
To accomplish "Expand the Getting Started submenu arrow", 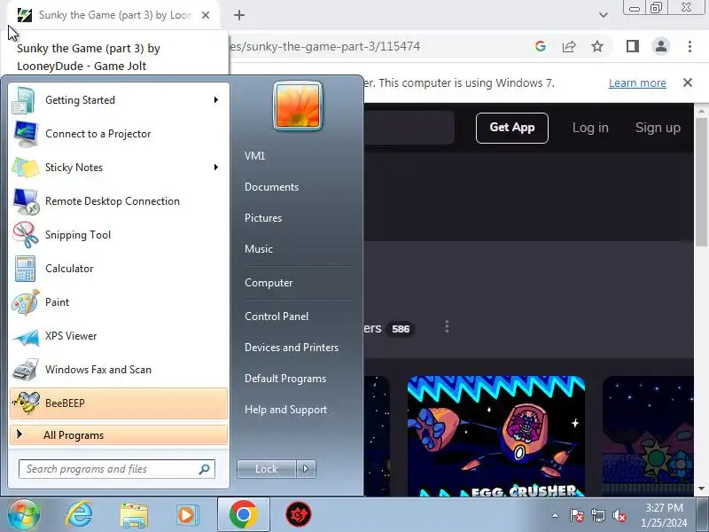I will pos(216,100).
